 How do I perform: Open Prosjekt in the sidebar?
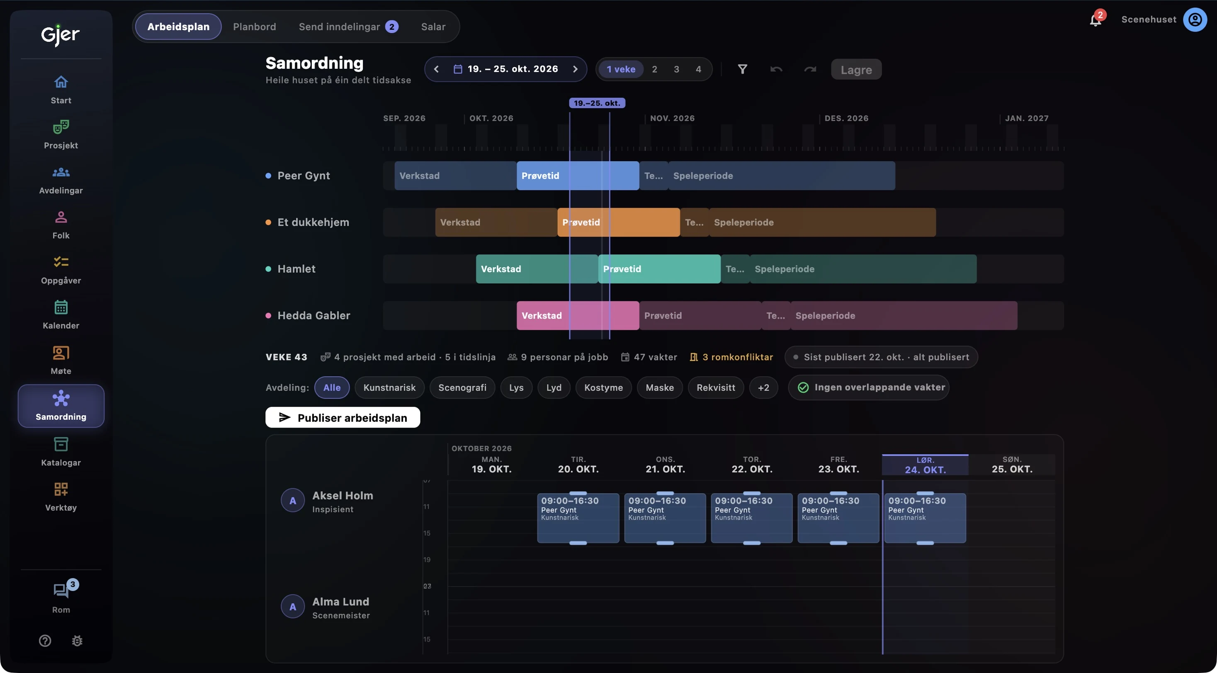tap(61, 135)
